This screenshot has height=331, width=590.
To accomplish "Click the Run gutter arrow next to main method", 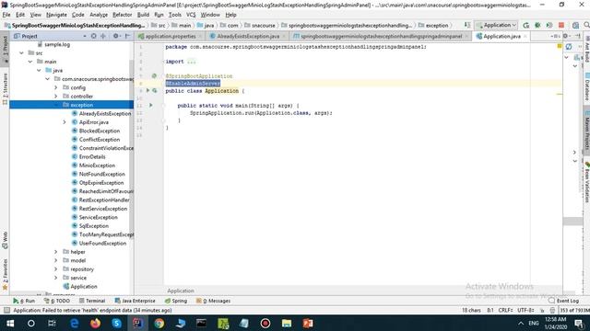I will pyautogui.click(x=151, y=105).
